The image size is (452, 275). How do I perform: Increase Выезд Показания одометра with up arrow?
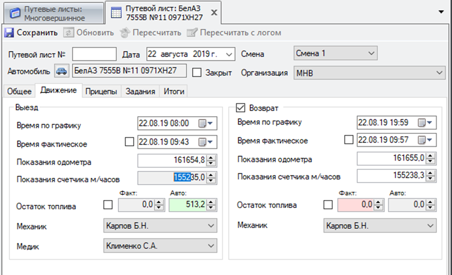point(211,159)
